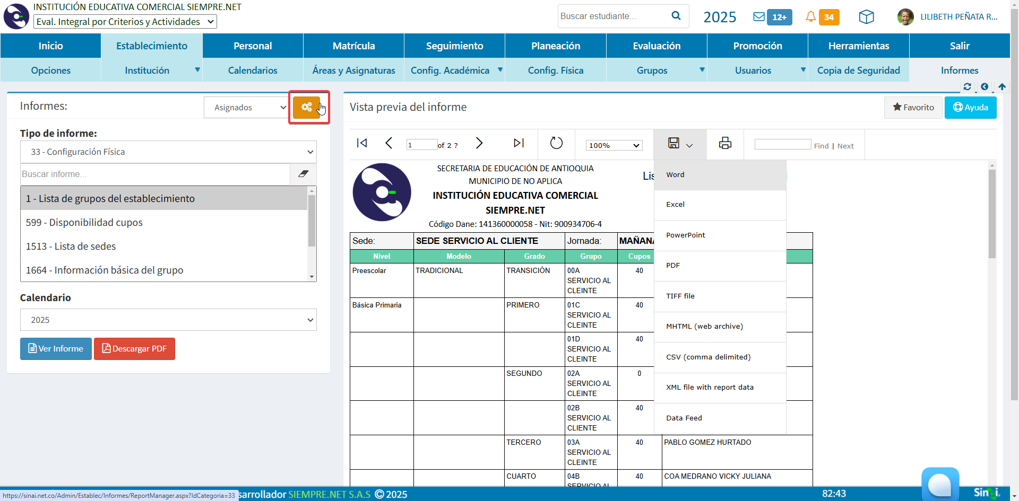Open the Tipo de informe dropdown
The height and width of the screenshot is (501, 1019).
click(168, 152)
